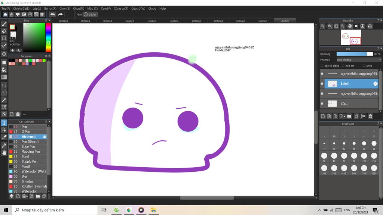Open Lớp3 layer settings gear

pyautogui.click(x=376, y=84)
